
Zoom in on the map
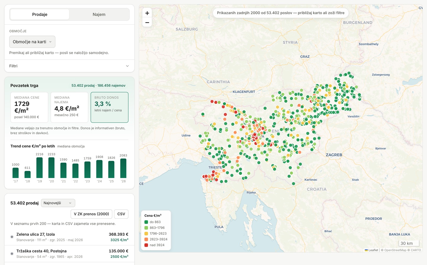(x=147, y=13)
